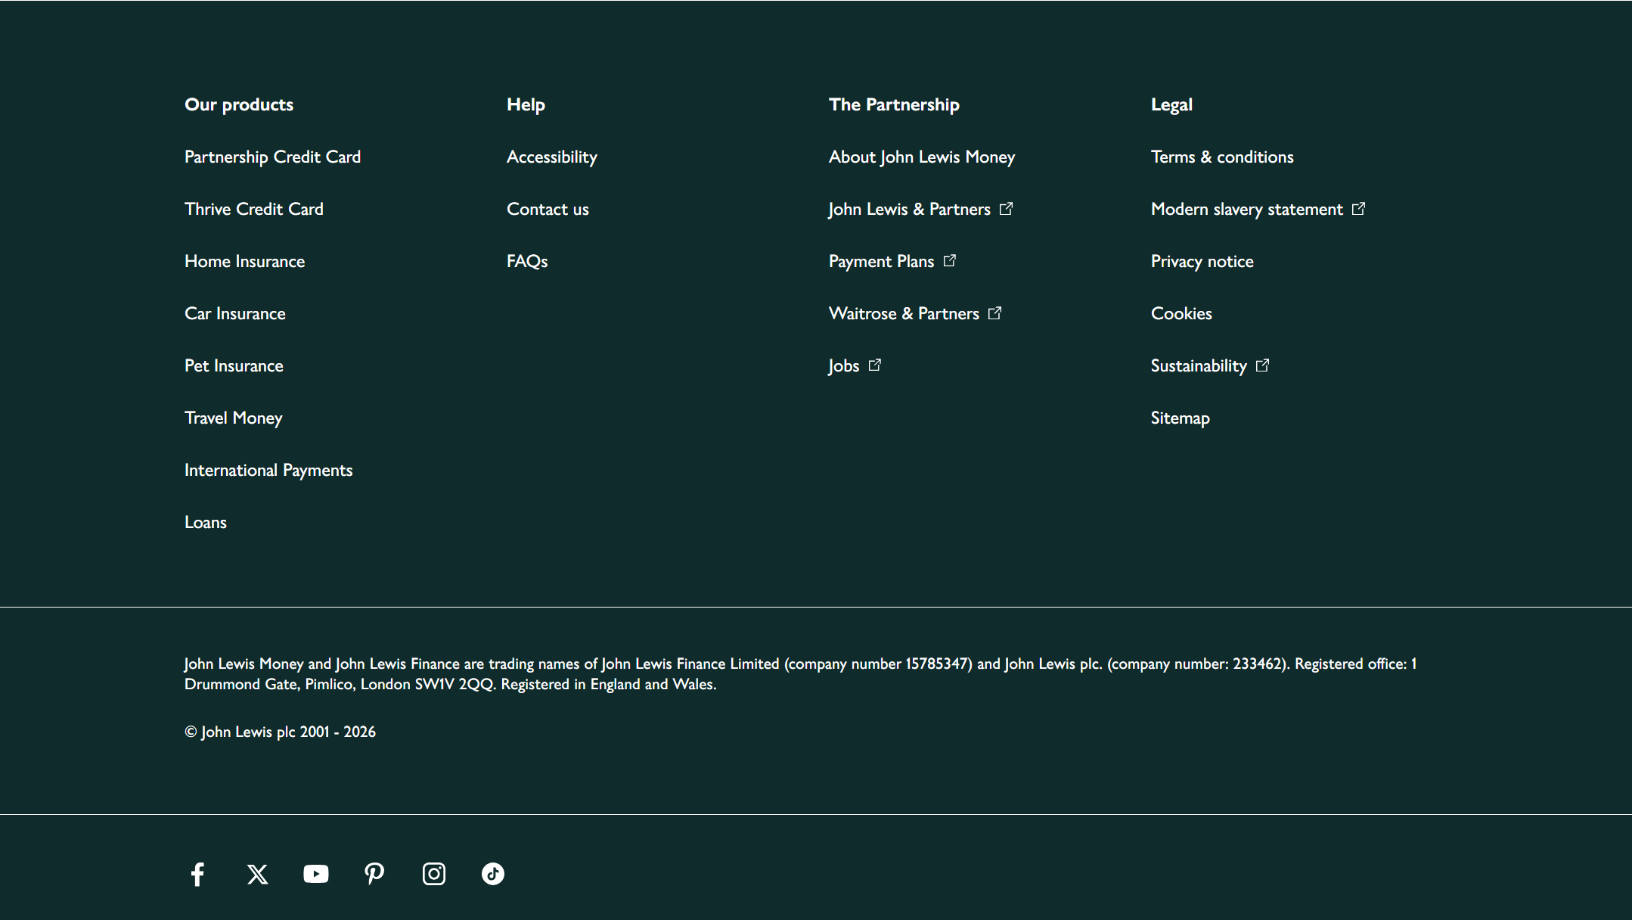This screenshot has height=920, width=1632.
Task: Open the Accessibility page
Action: (x=552, y=156)
